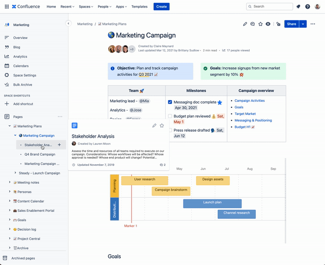
Task: Click the Launch plan roadmap bar
Action: pyautogui.click(x=212, y=203)
